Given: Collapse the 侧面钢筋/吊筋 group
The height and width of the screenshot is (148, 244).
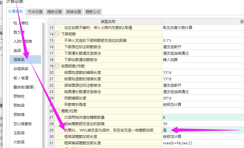Looking at the screenshot, I should [x=57, y=66].
